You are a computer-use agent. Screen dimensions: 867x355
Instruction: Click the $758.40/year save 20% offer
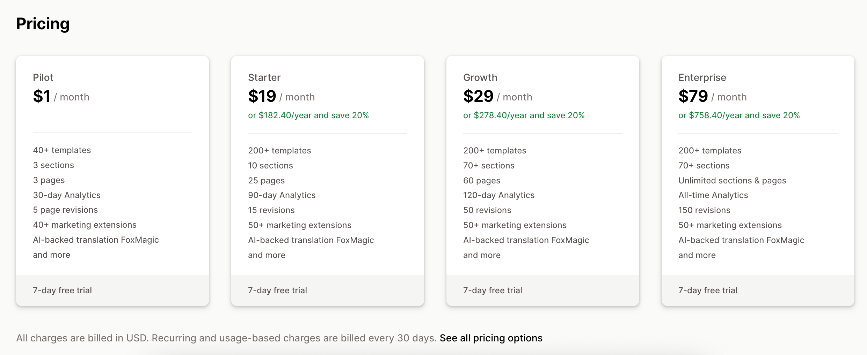click(x=739, y=115)
